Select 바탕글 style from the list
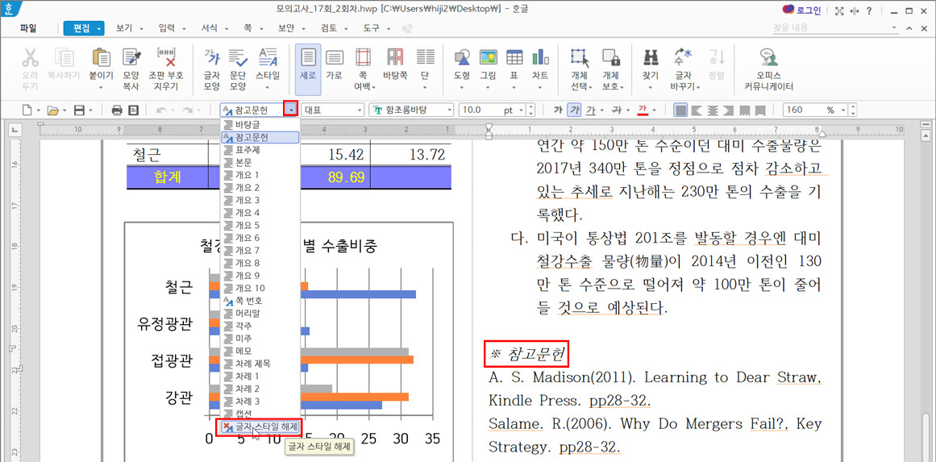 click(x=259, y=125)
